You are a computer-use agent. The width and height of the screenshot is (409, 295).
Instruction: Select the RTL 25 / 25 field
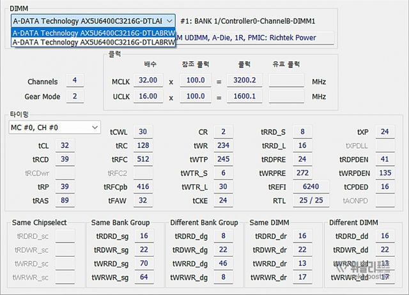(301, 200)
